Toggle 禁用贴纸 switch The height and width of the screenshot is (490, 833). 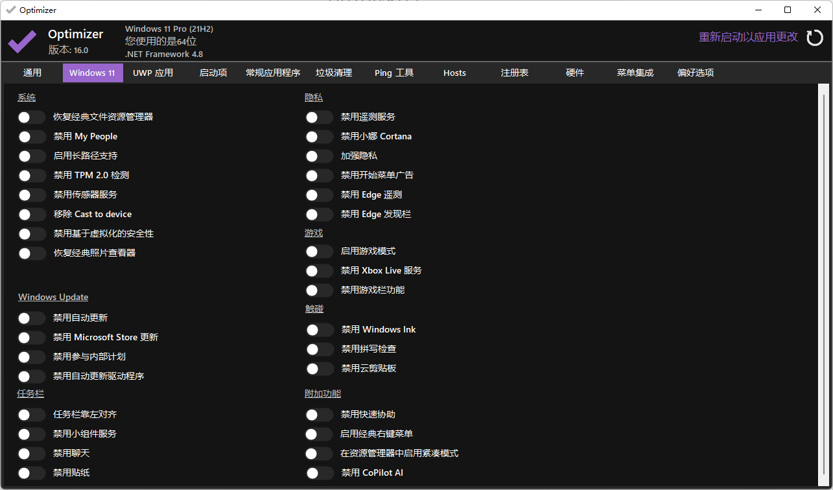pyautogui.click(x=32, y=473)
